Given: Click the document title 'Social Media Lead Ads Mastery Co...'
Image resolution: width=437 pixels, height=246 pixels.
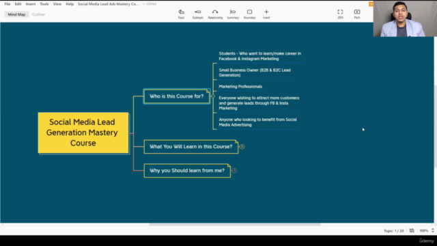Looking at the screenshot, I should [x=108, y=4].
